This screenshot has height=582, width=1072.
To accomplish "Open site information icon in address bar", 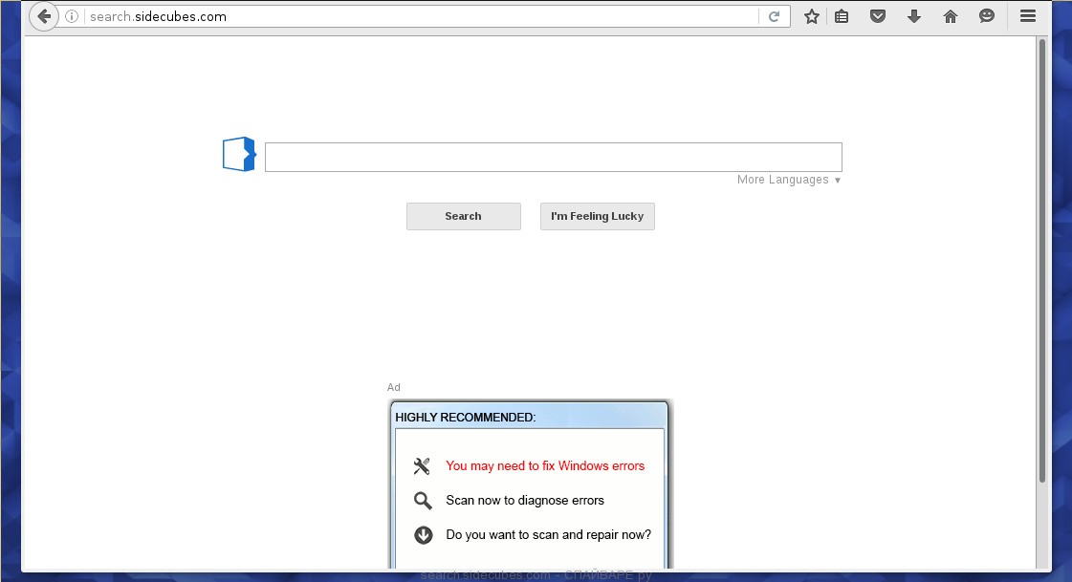I will [72, 16].
